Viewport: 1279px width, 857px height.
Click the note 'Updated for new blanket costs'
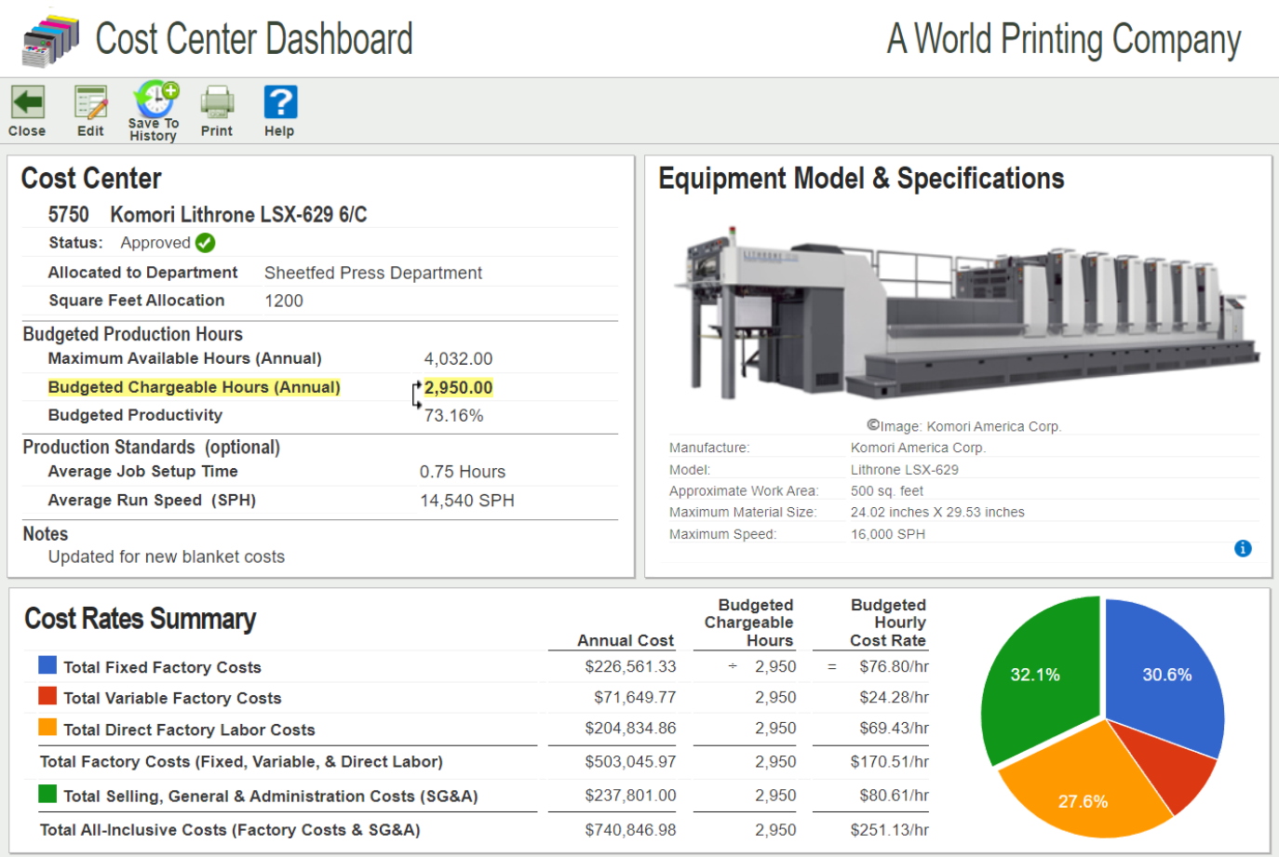click(x=167, y=556)
